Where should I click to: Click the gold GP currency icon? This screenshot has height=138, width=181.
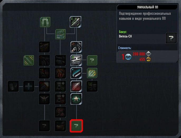[148, 59]
